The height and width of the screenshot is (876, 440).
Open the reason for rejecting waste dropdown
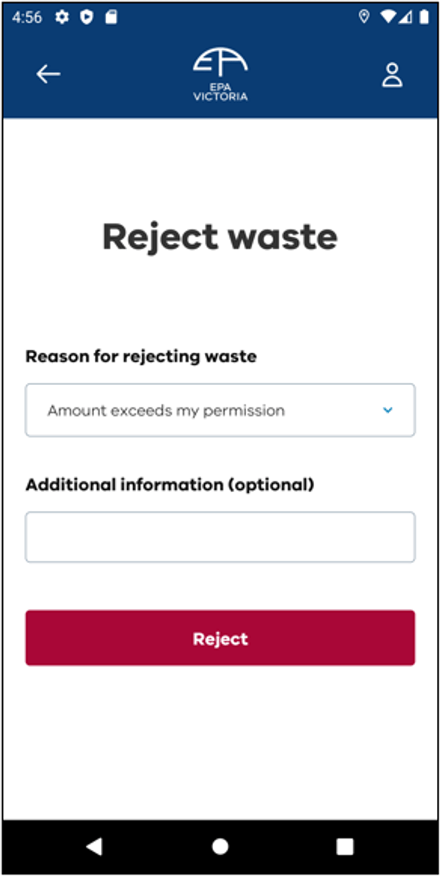tap(220, 410)
